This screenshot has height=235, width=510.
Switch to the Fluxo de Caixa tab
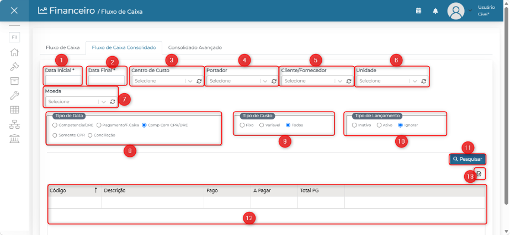[63, 48]
